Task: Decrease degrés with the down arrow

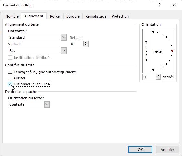Action: [x=158, y=78]
